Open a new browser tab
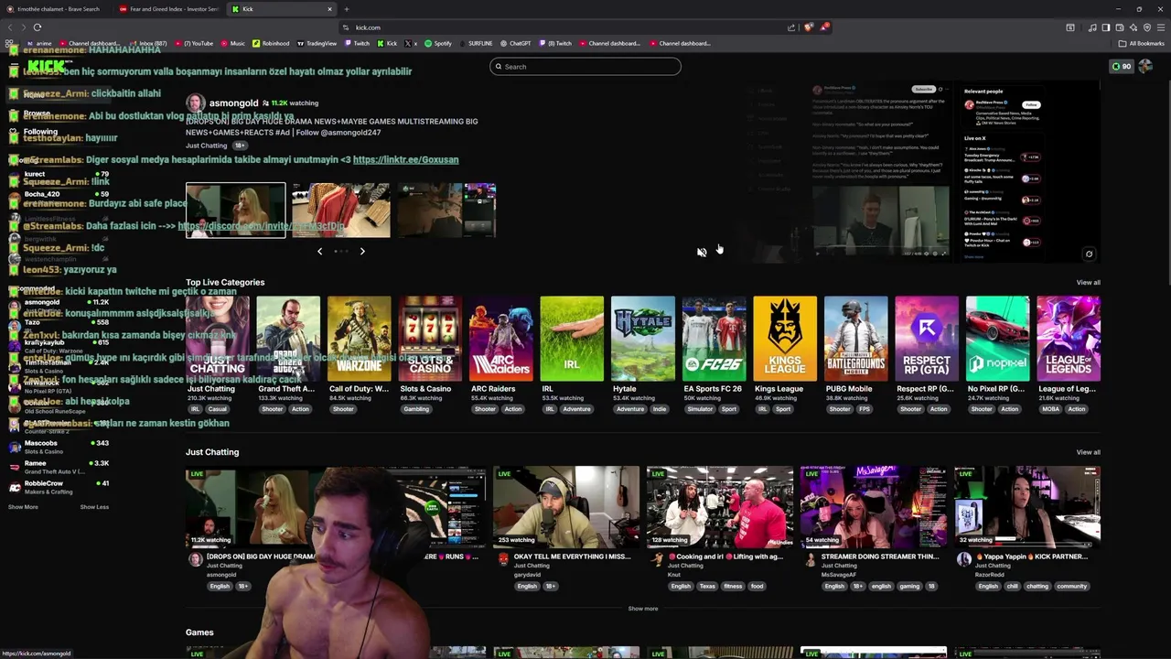Screen dimensions: 1171x659 (346, 9)
